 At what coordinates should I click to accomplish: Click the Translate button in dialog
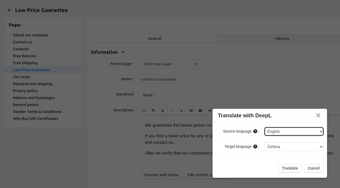pos(290,168)
